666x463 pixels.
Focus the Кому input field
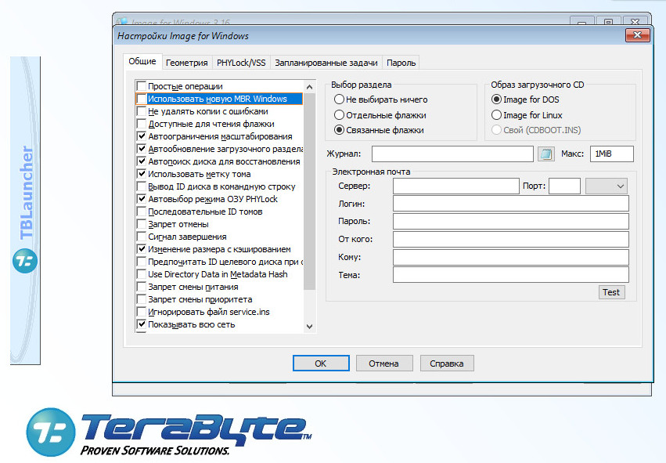click(x=510, y=257)
